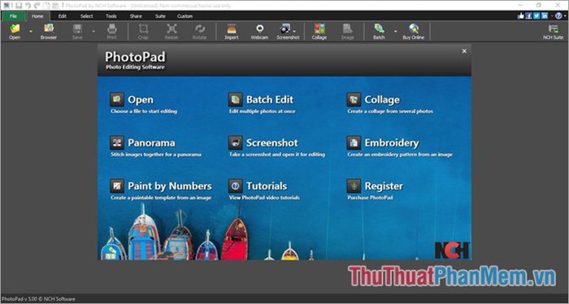The width and height of the screenshot is (569, 304).
Task: Open Tutorials from the welcome screen
Action: [264, 189]
